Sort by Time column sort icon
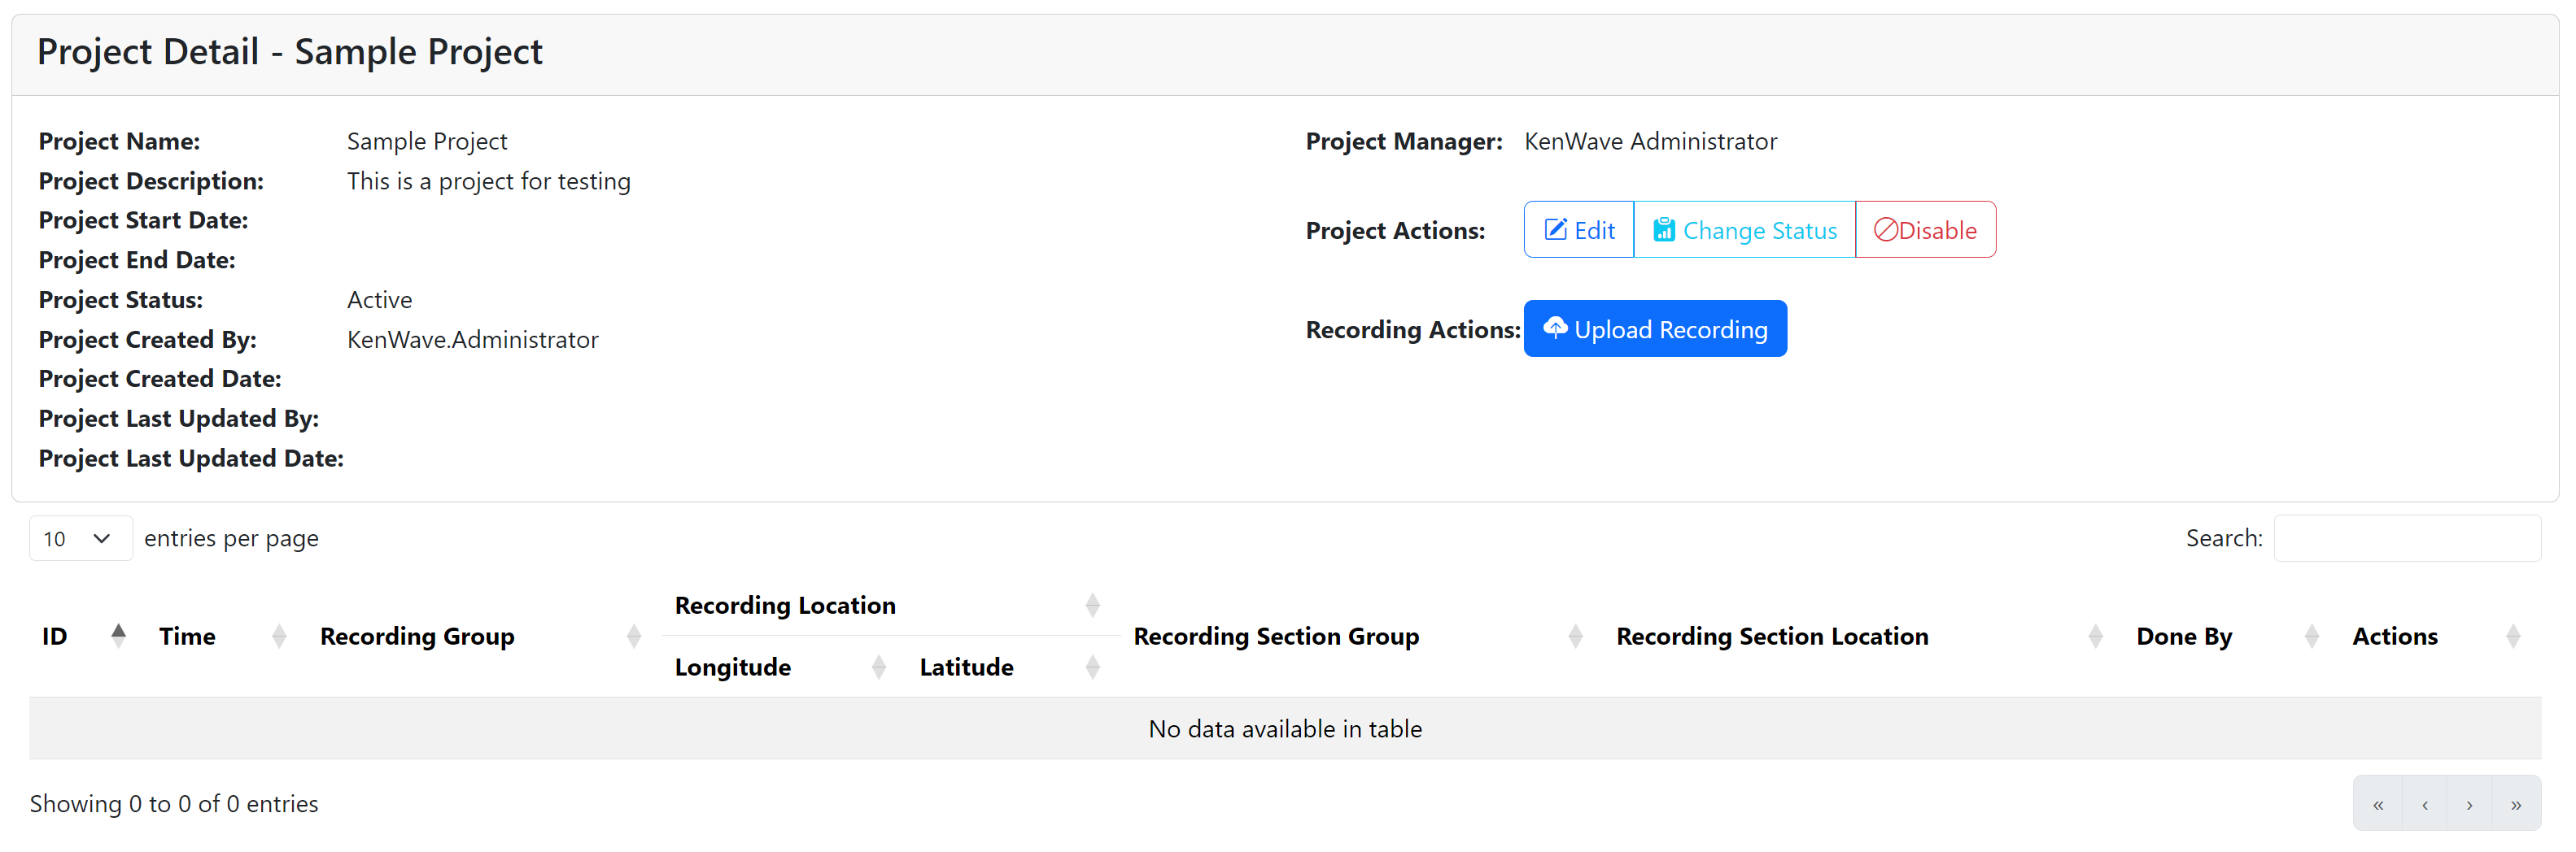The height and width of the screenshot is (852, 2576). pyautogui.click(x=279, y=635)
